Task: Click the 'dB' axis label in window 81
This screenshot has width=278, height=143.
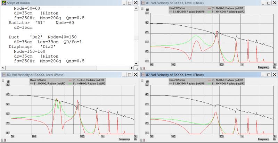Action: click(147, 10)
